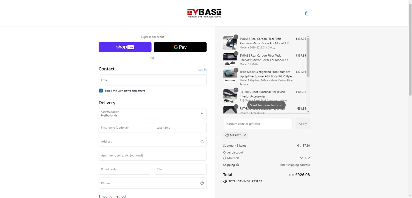This screenshot has width=412, height=198.
Task: Click the order summary scrollbar thumb
Action: pyautogui.click(x=308, y=57)
